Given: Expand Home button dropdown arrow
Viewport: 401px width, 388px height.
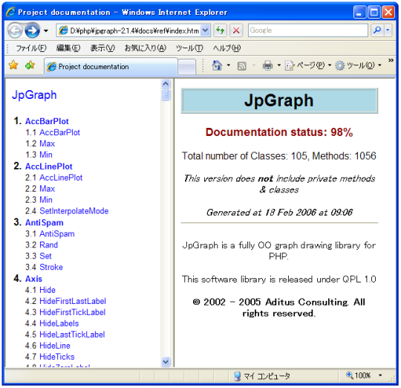Looking at the screenshot, I should click(229, 65).
